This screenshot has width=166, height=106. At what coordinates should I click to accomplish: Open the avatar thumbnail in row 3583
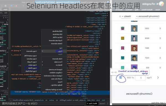tap(134, 29)
